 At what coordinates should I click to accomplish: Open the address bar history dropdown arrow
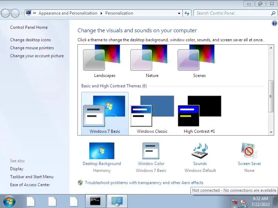179,13
